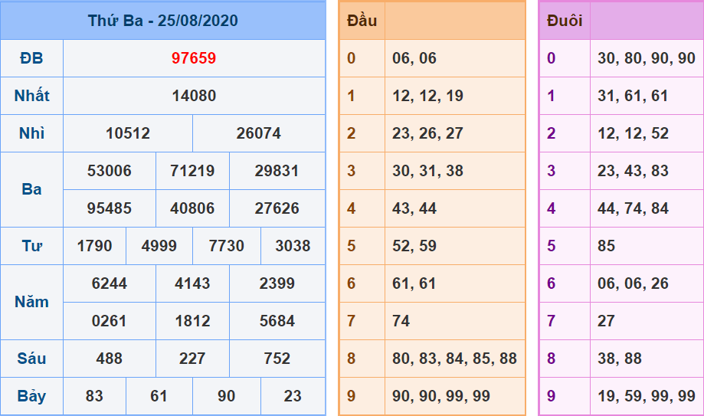This screenshot has height=416, width=704.
Task: Click second prize number 26074
Action: tap(258, 133)
